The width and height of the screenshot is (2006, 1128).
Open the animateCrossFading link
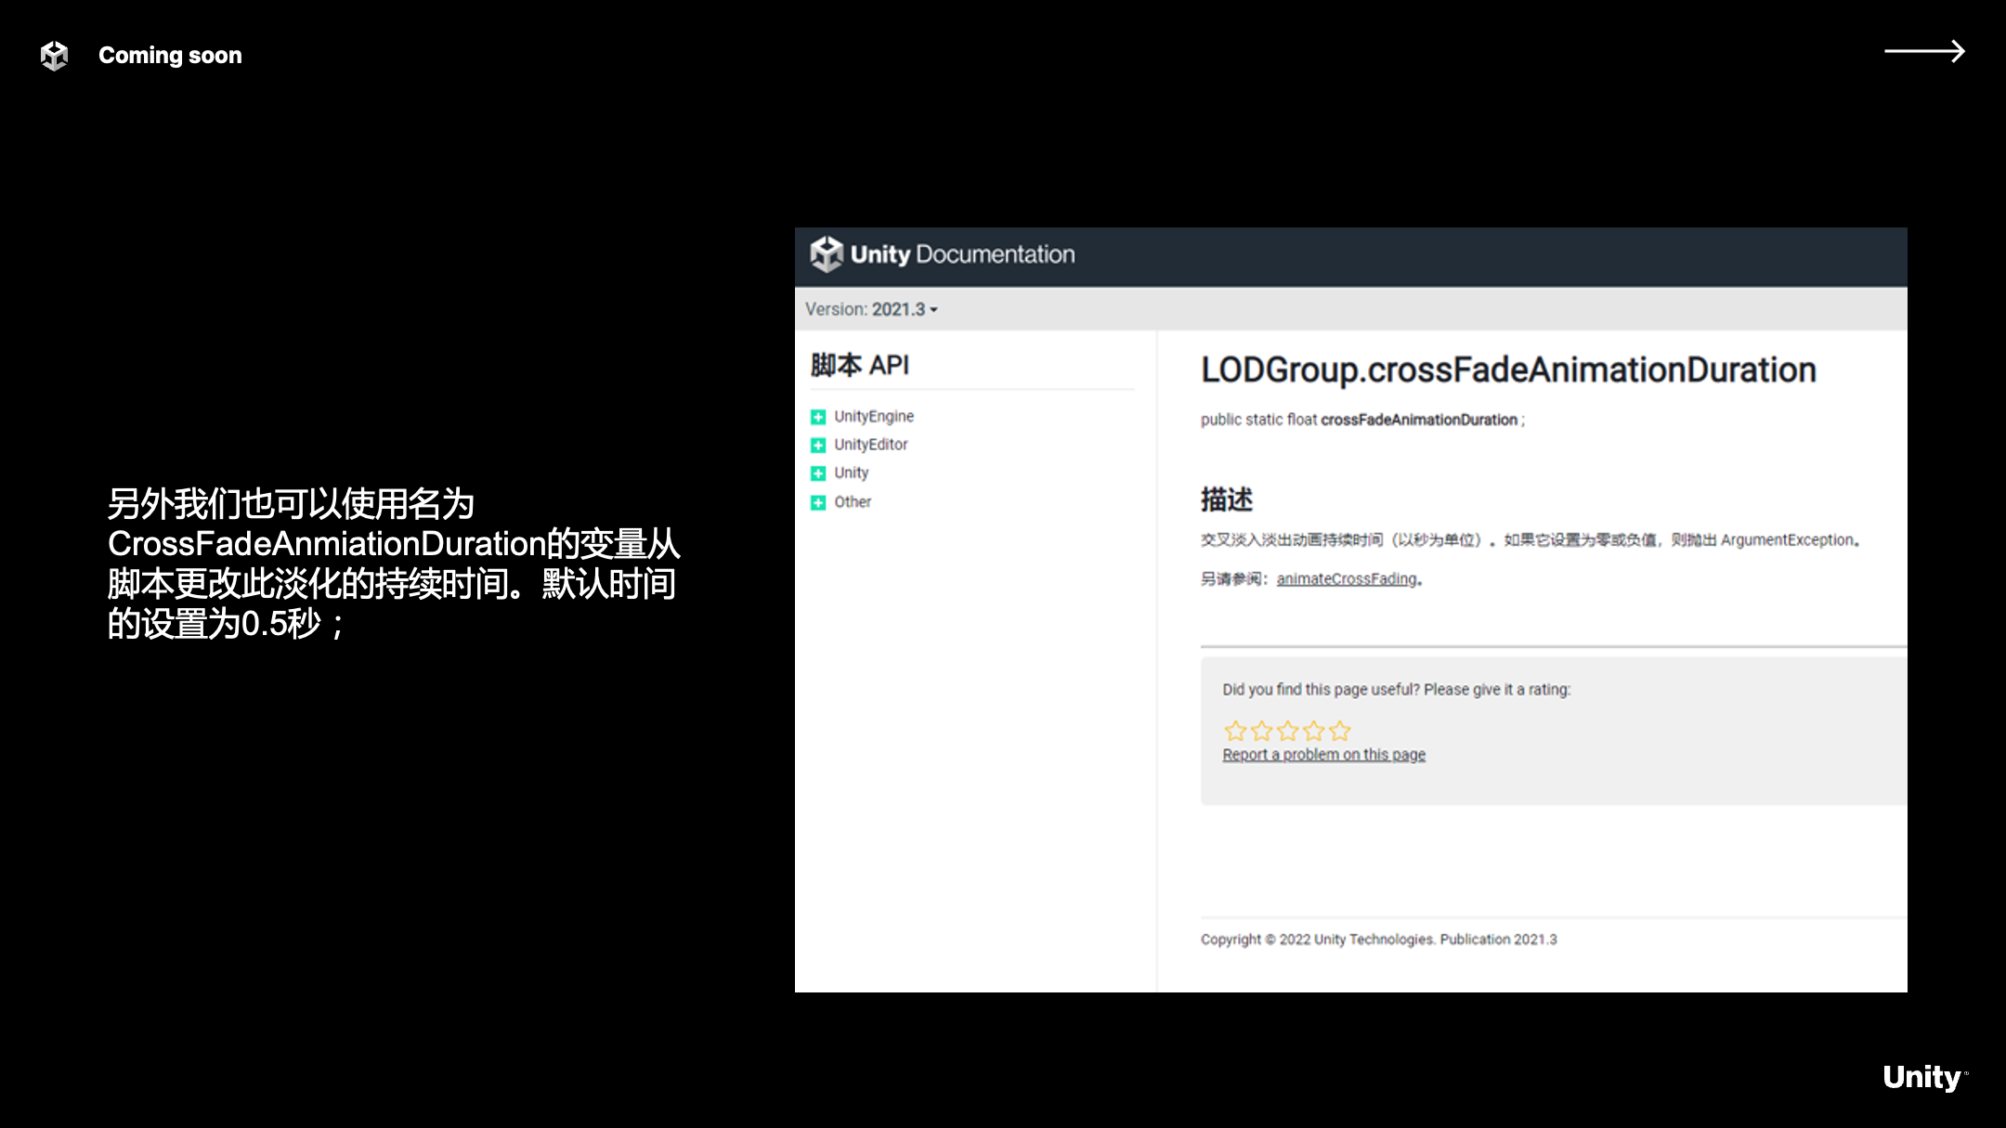1347,578
